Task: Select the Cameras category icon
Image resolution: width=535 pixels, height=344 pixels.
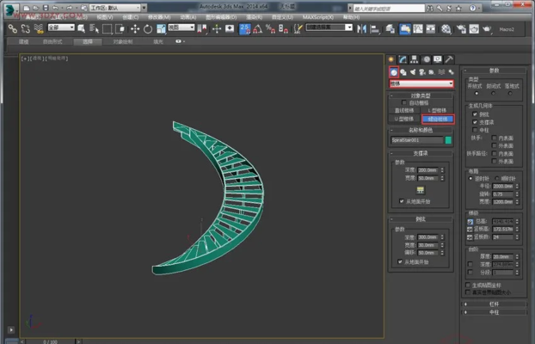Action: [x=421, y=71]
